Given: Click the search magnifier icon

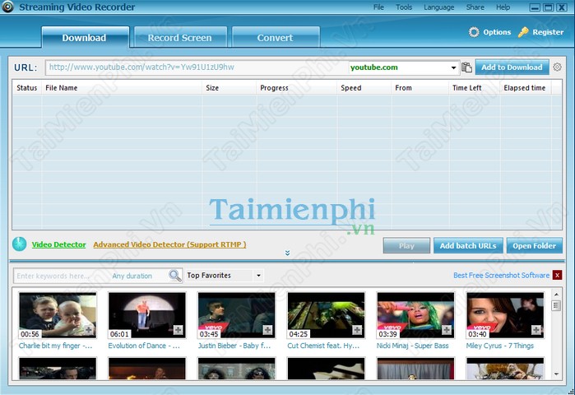Looking at the screenshot, I should tap(175, 276).
